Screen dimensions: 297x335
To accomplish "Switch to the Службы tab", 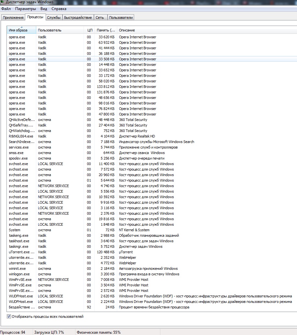I will click(x=54, y=18).
